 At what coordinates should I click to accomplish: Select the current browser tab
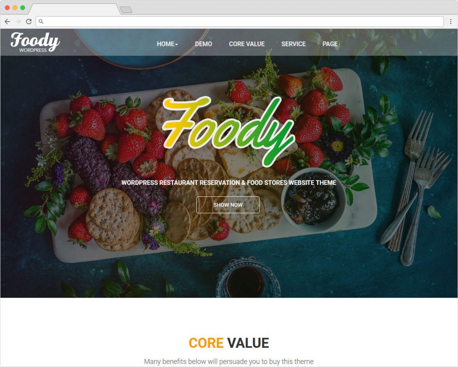coord(75,9)
